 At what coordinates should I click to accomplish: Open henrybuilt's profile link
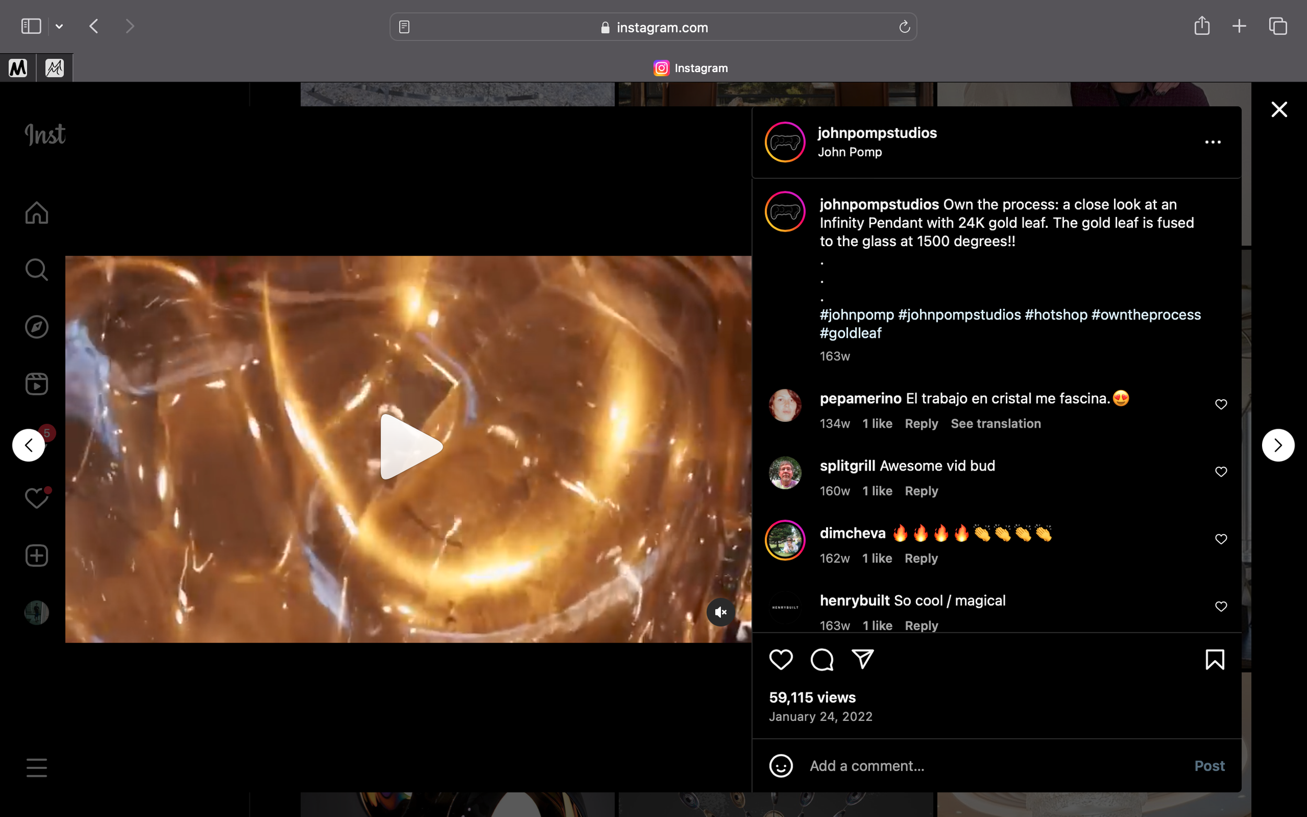[x=854, y=600]
